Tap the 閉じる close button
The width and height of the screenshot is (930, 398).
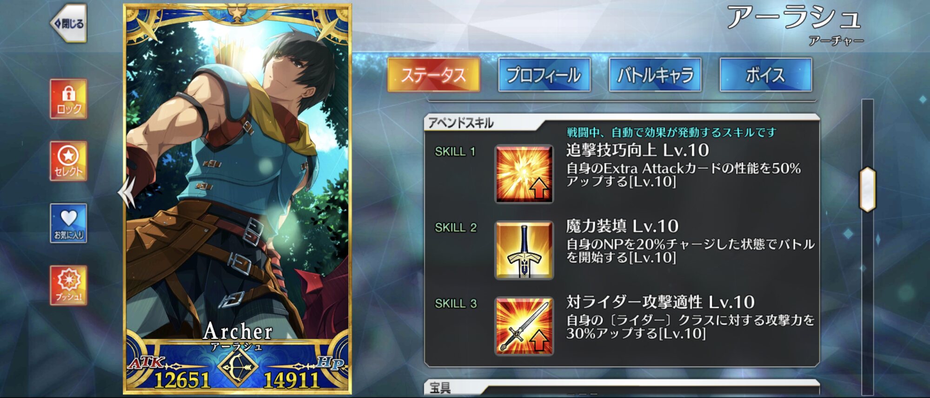point(69,23)
